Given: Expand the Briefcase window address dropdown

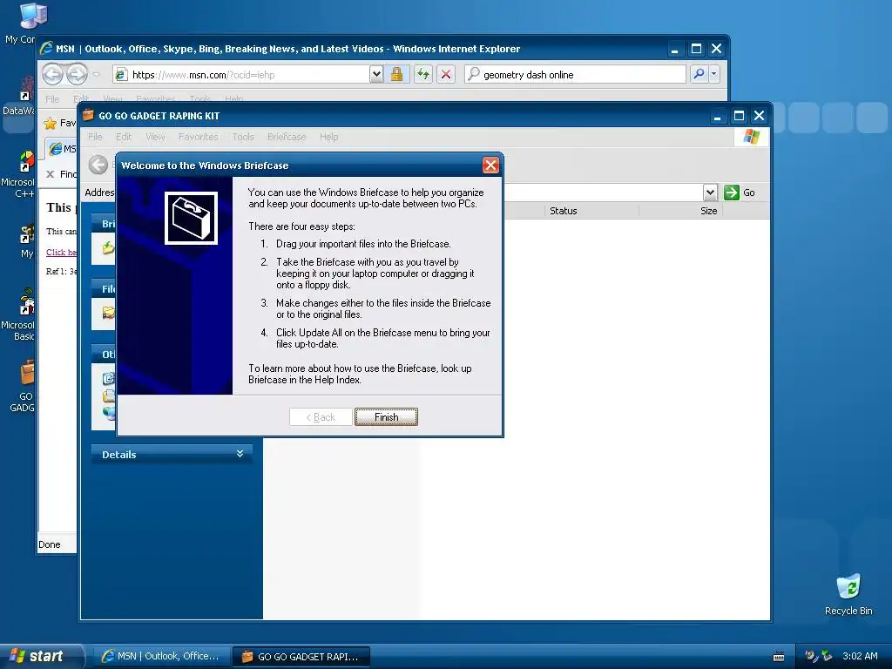Looking at the screenshot, I should click(x=710, y=193).
